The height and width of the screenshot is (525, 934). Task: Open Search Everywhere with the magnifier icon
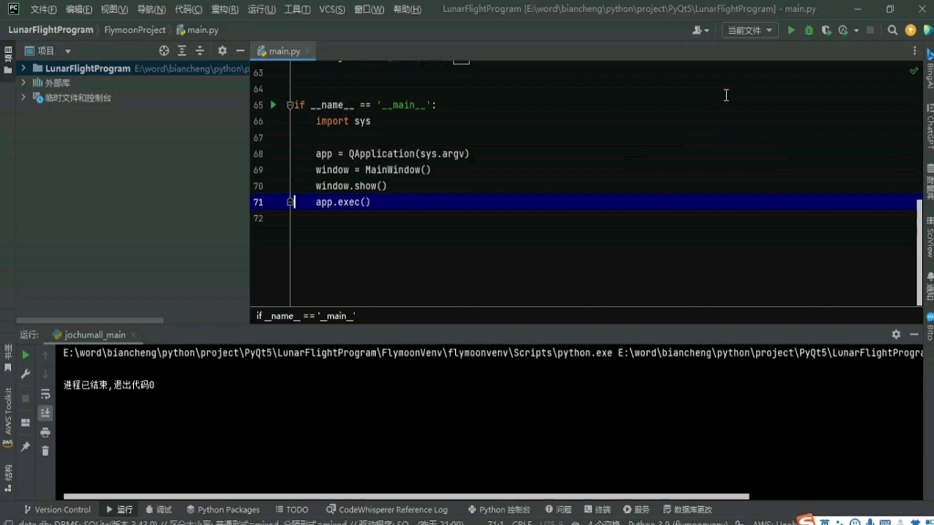pyautogui.click(x=892, y=30)
